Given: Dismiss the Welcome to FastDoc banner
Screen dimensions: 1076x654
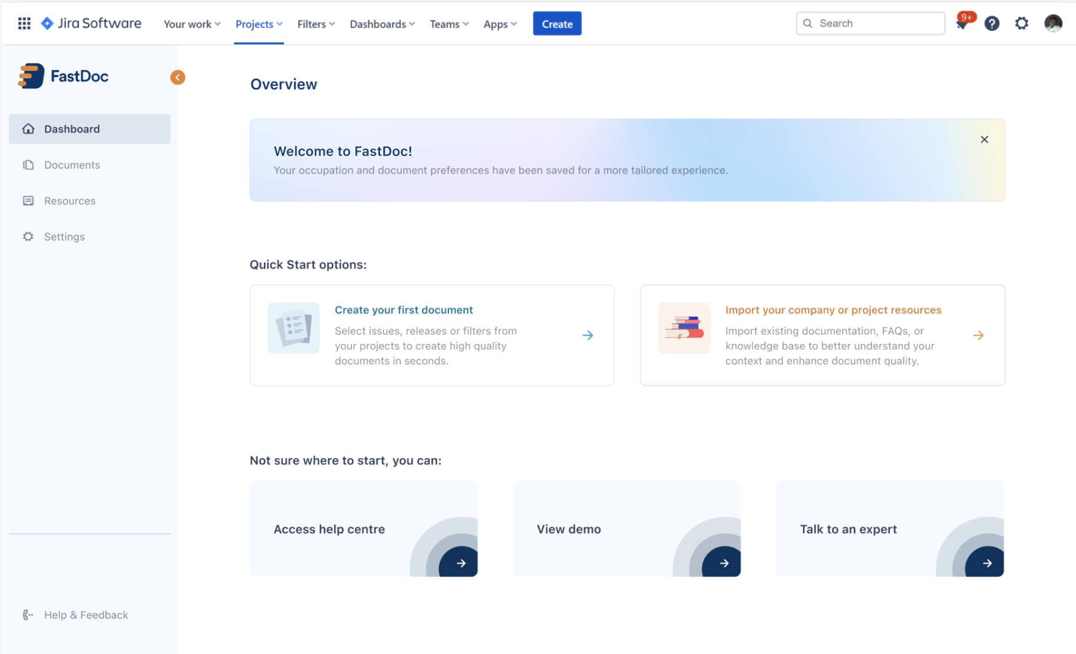Looking at the screenshot, I should click(x=984, y=140).
